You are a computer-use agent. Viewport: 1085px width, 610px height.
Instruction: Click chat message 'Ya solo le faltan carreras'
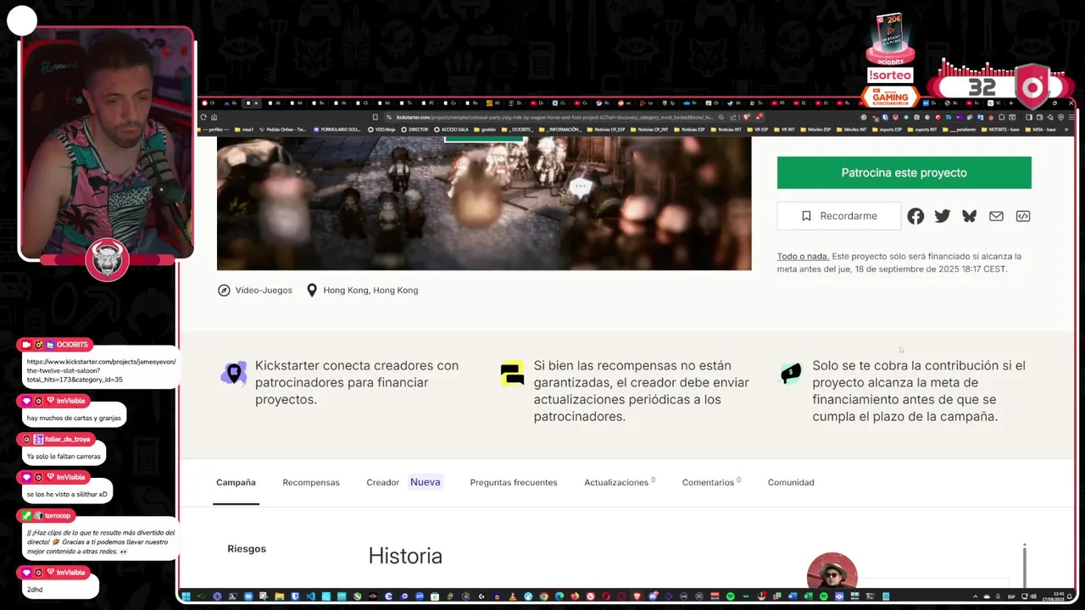point(64,456)
